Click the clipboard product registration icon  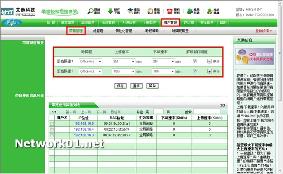tap(150, 11)
